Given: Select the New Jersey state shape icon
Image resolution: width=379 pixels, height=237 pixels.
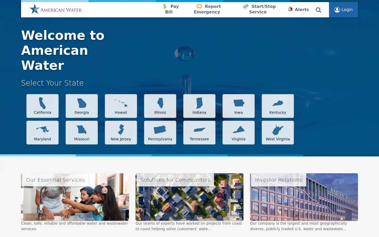Looking at the screenshot, I should tap(121, 130).
